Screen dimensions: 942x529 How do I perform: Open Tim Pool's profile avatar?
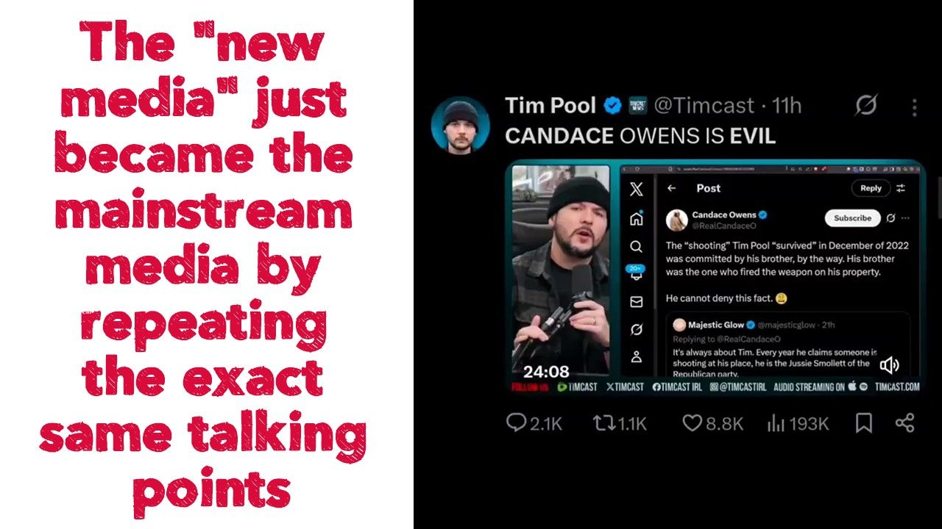pyautogui.click(x=460, y=124)
